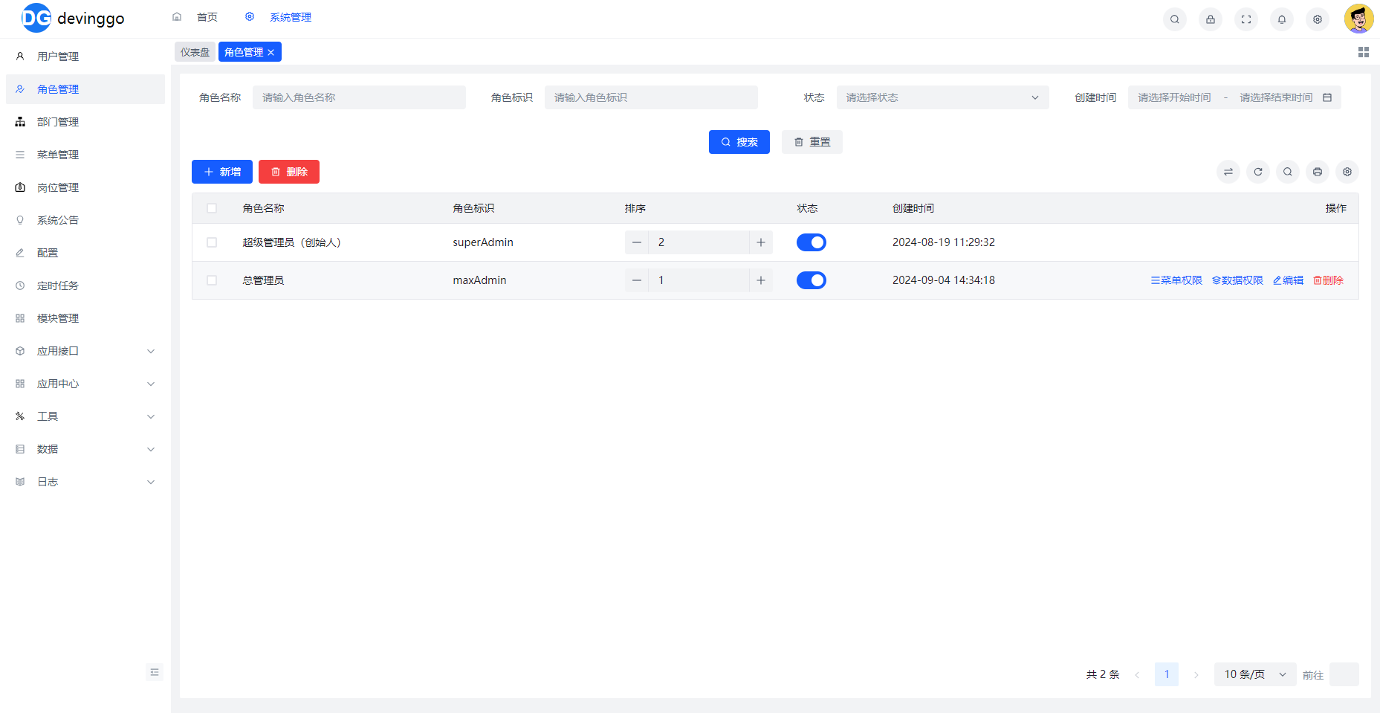Image resolution: width=1380 pixels, height=713 pixels.
Task: Switch to the 仪表盘 tab
Action: click(x=195, y=52)
